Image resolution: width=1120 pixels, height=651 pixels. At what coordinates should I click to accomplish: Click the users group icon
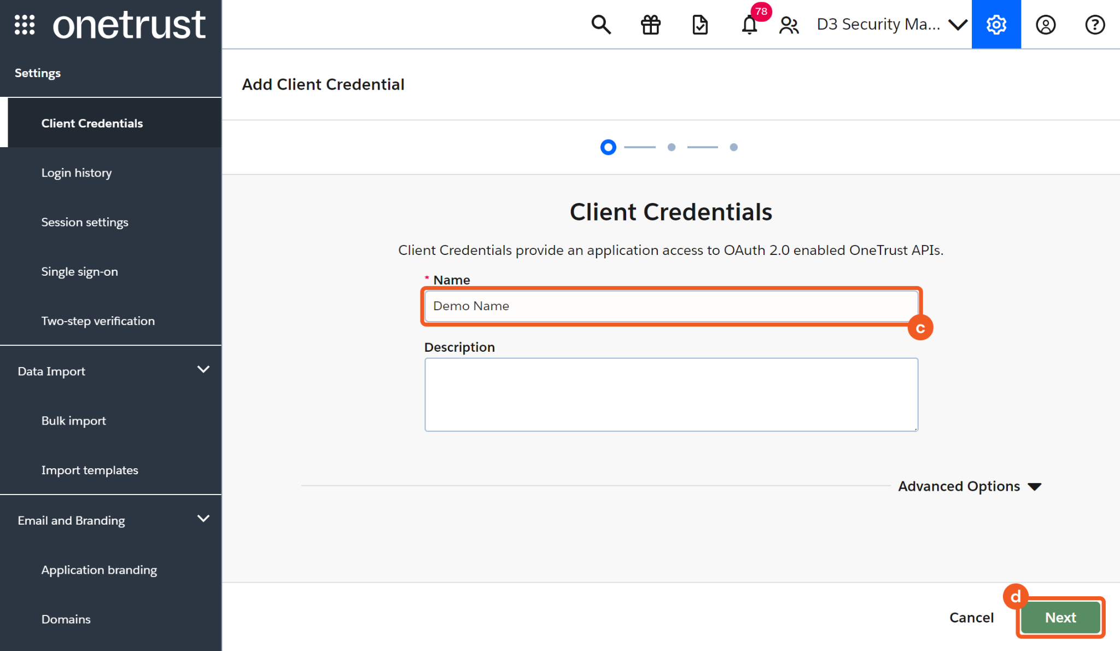tap(789, 25)
